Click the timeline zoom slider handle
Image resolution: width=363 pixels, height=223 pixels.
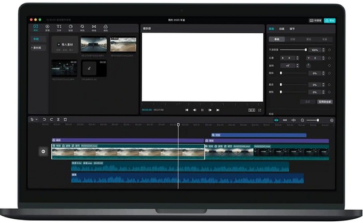pyautogui.click(x=318, y=120)
